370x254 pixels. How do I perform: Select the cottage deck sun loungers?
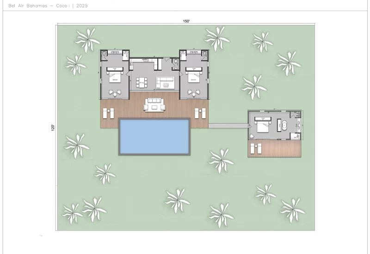click(x=256, y=148)
